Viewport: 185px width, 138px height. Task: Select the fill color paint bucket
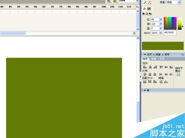click(145, 9)
